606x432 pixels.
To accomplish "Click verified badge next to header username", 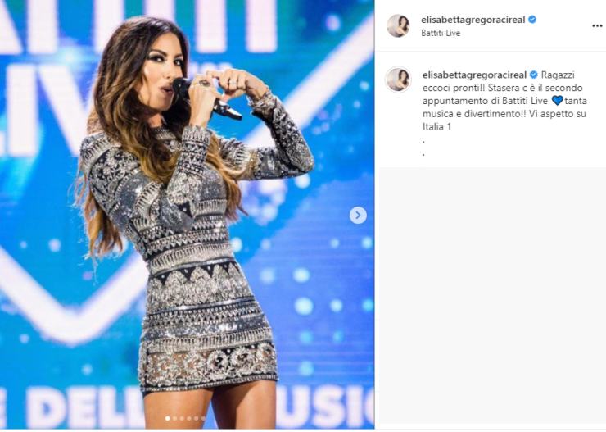I will click(532, 20).
